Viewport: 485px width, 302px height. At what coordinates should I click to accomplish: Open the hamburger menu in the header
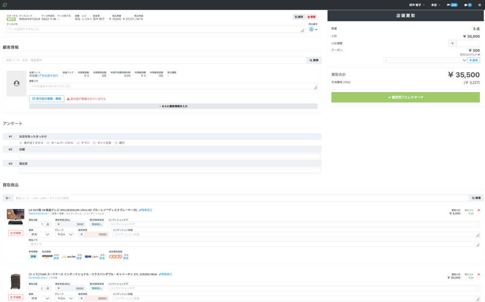[479, 5]
